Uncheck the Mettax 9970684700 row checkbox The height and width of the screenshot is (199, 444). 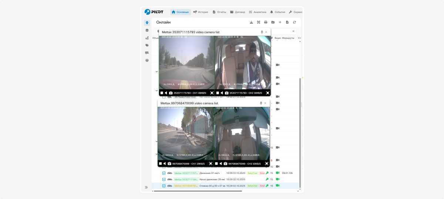click(x=164, y=186)
